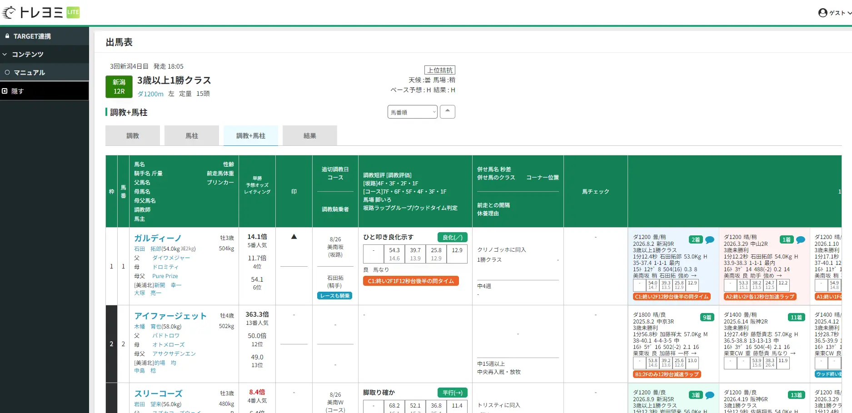Open horse スリーコーズ link

click(158, 393)
